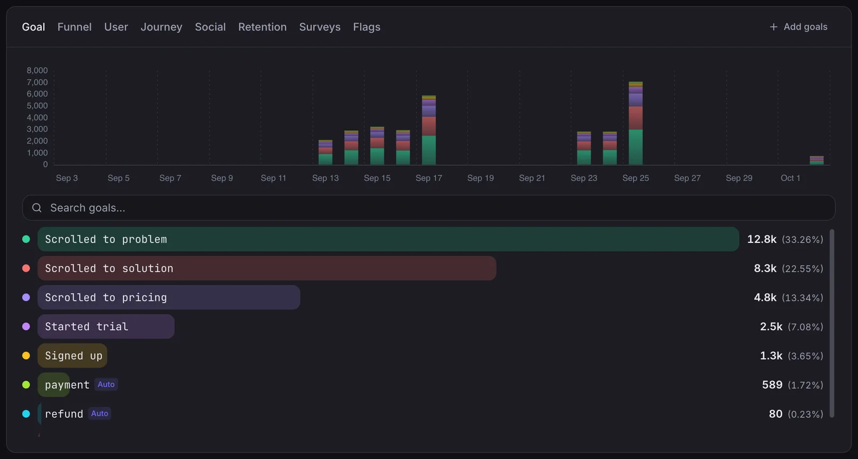Click the 4.8k value for Scrolled to pricing
The width and height of the screenshot is (858, 459).
click(x=765, y=297)
